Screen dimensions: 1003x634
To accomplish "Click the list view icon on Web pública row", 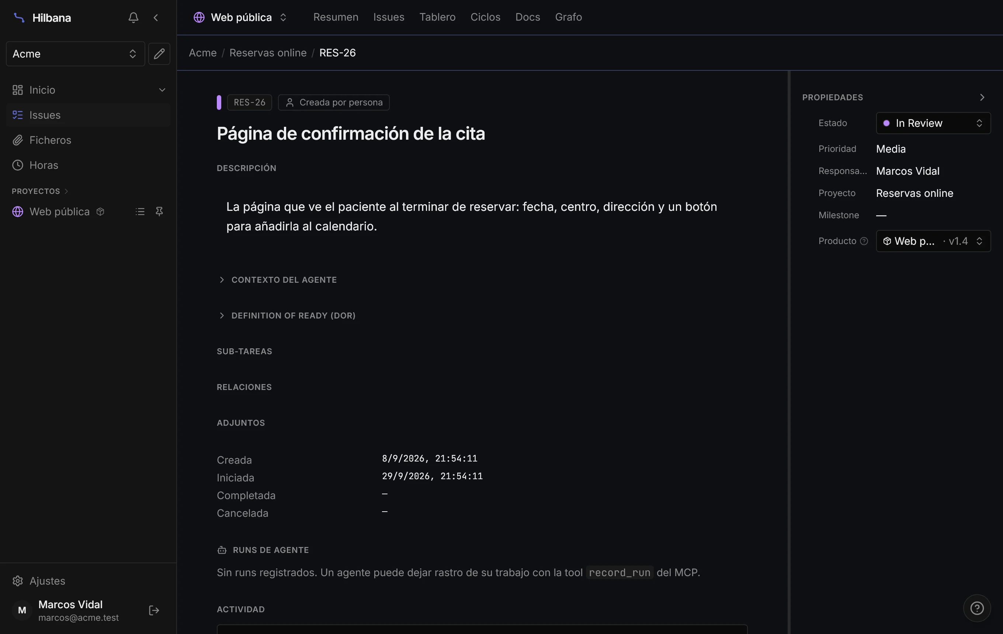I will tap(140, 212).
